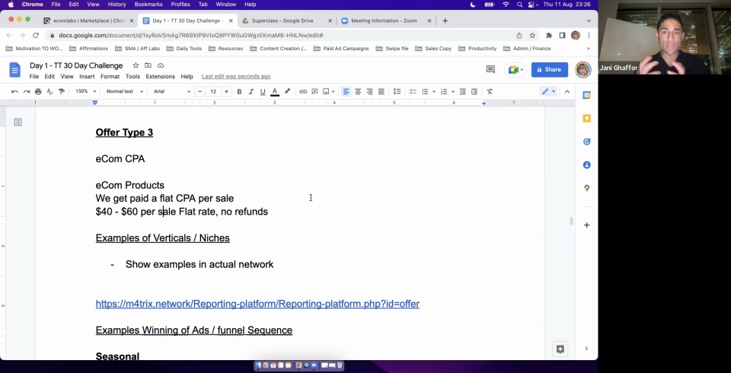Select center align
731x373 pixels.
(x=358, y=91)
